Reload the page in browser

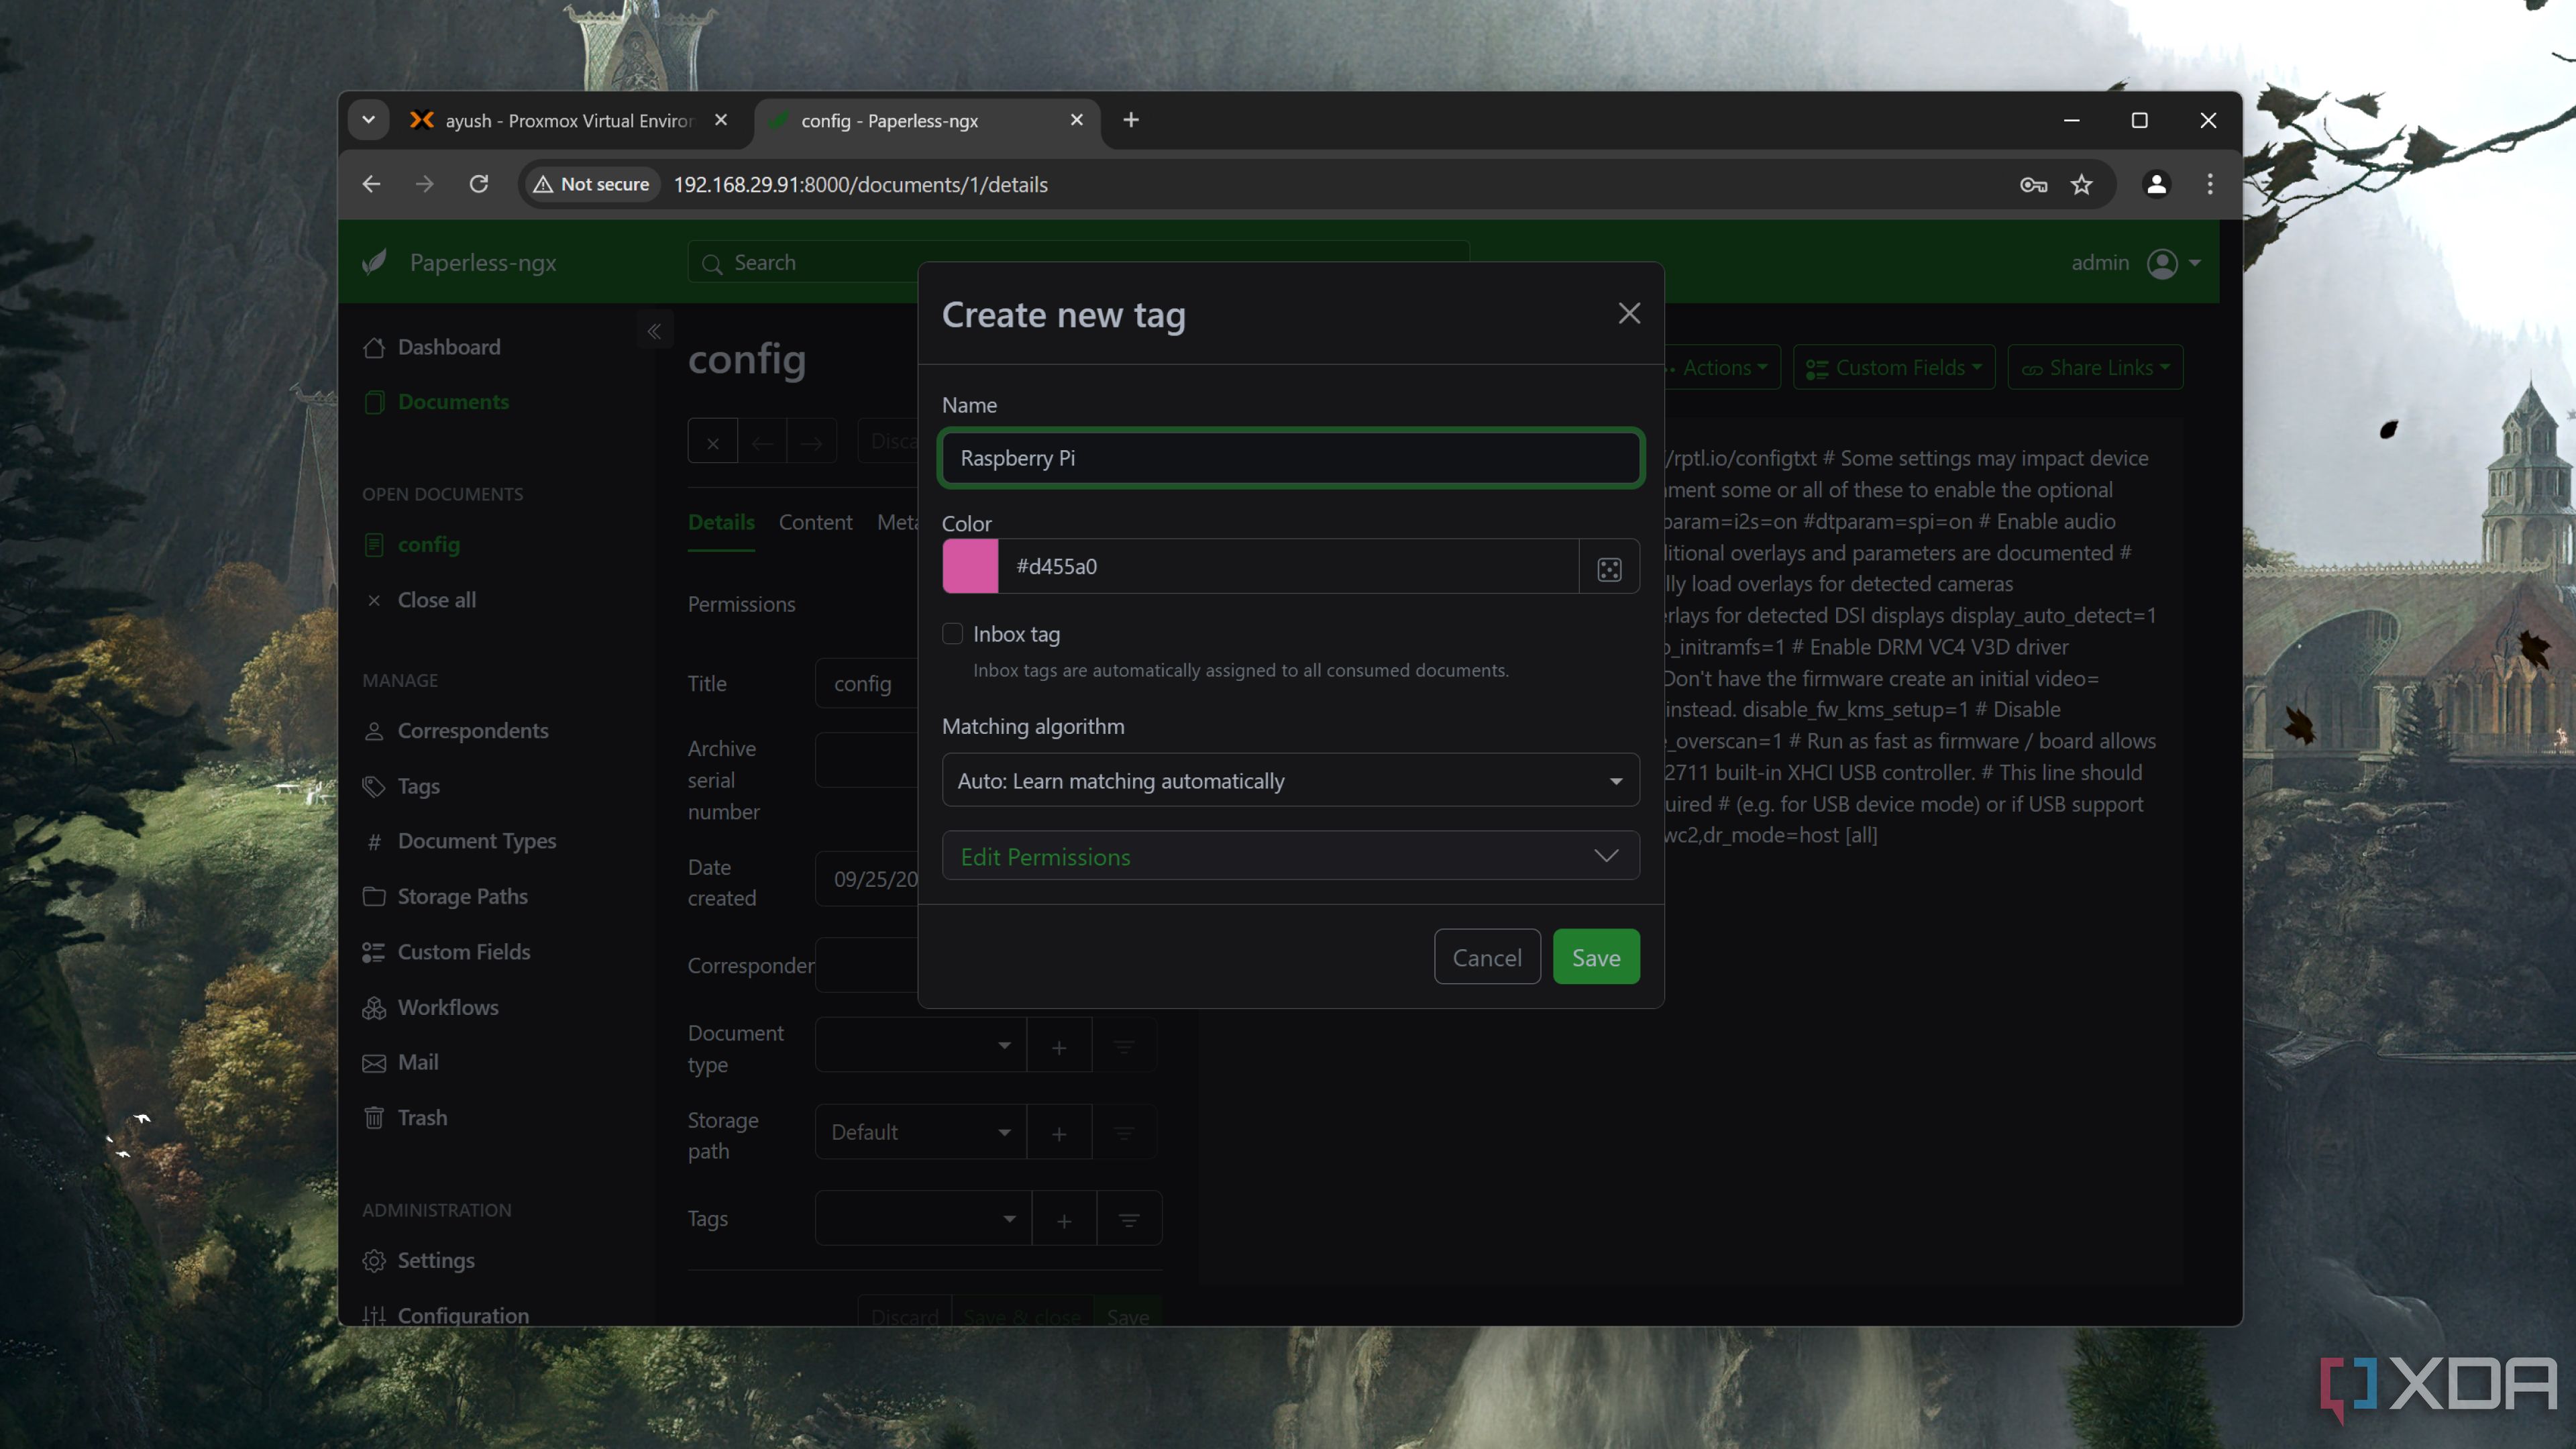[479, 184]
